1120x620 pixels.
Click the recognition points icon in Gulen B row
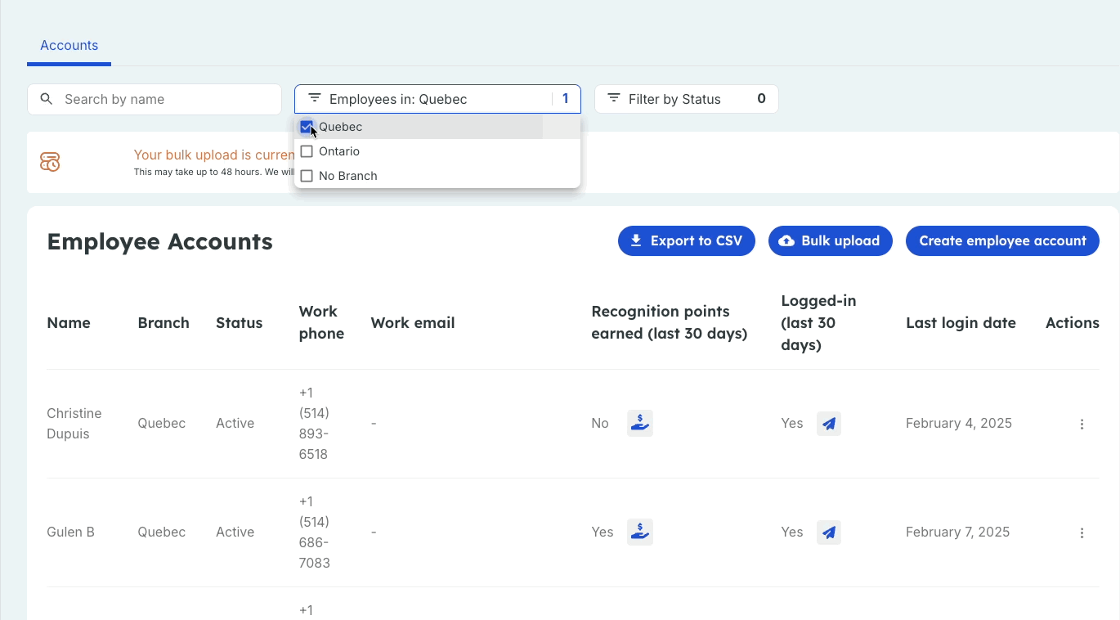pyautogui.click(x=640, y=532)
